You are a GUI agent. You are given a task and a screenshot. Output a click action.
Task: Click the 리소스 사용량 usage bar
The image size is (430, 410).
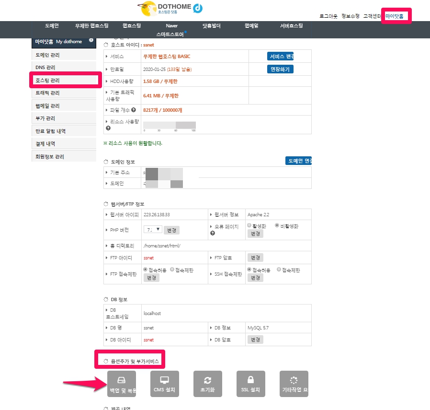170,125
